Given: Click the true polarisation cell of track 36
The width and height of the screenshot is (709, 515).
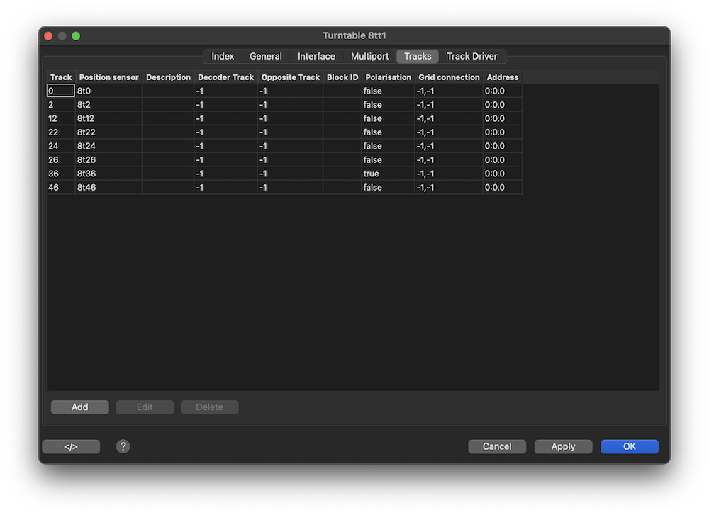Looking at the screenshot, I should (387, 174).
